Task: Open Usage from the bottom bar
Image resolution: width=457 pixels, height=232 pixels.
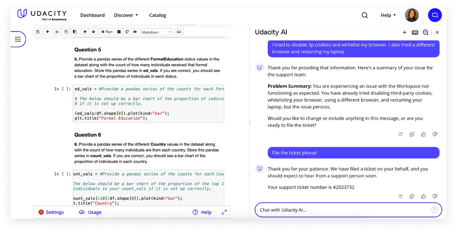Action: pyautogui.click(x=90, y=212)
